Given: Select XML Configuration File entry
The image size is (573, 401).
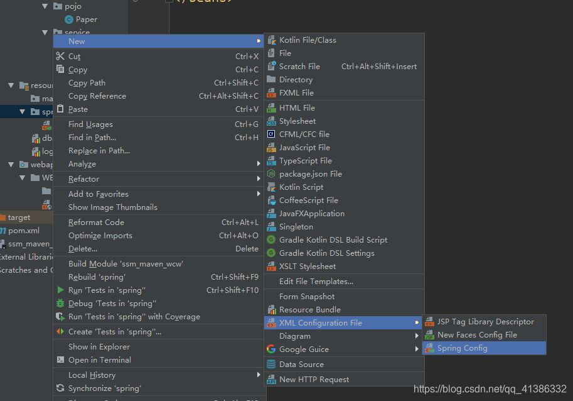Looking at the screenshot, I should click(x=343, y=322).
